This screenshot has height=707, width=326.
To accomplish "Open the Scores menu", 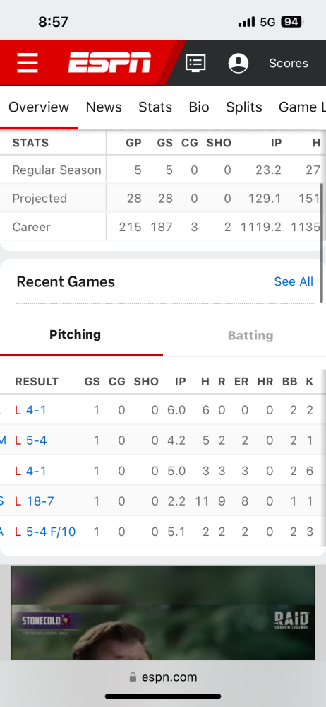I will pos(289,63).
